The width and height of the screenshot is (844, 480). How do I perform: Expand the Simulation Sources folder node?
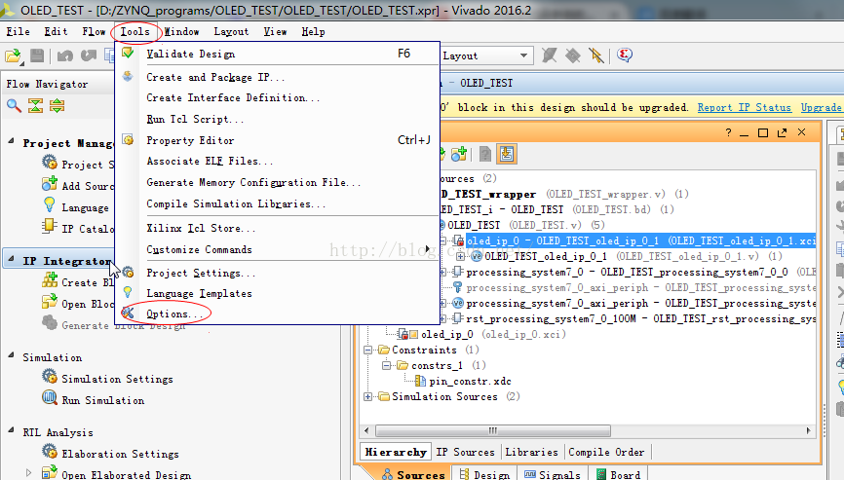tap(367, 396)
